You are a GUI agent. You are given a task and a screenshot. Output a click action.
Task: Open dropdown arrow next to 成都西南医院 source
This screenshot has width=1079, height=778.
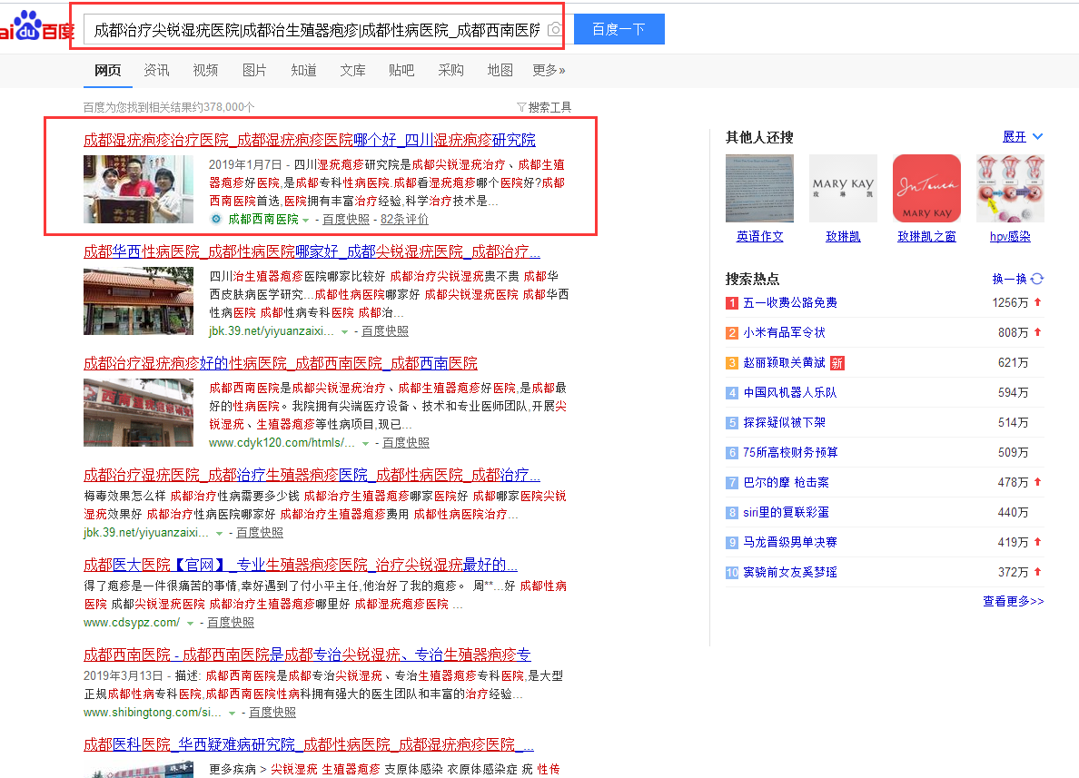pyautogui.click(x=305, y=220)
